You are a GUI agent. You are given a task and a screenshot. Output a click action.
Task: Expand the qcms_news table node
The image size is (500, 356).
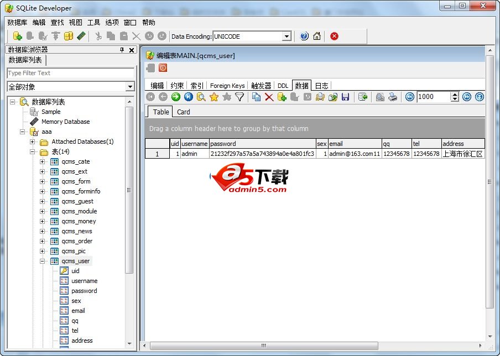point(42,231)
